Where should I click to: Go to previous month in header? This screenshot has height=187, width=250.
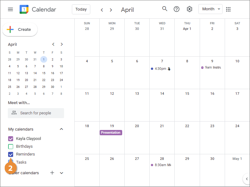click(x=102, y=10)
